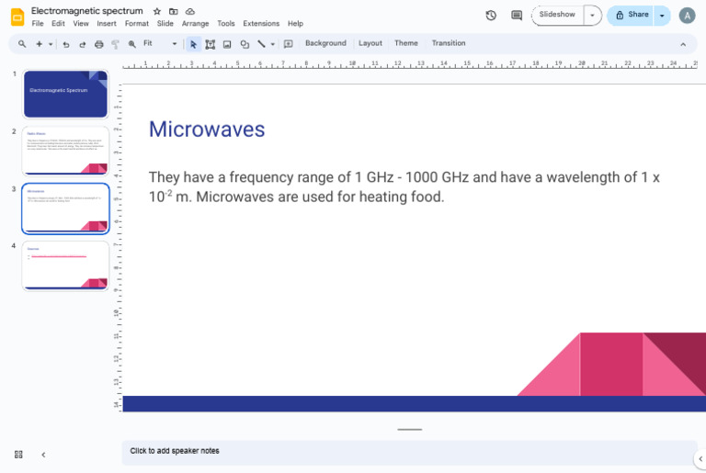Open the Tools menu
The height and width of the screenshot is (473, 706).
(x=226, y=23)
